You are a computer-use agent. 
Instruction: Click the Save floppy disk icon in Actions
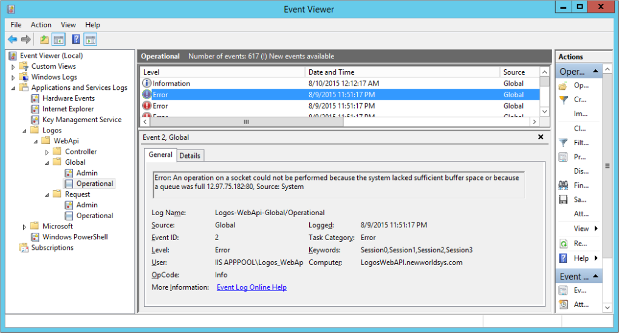click(x=563, y=199)
